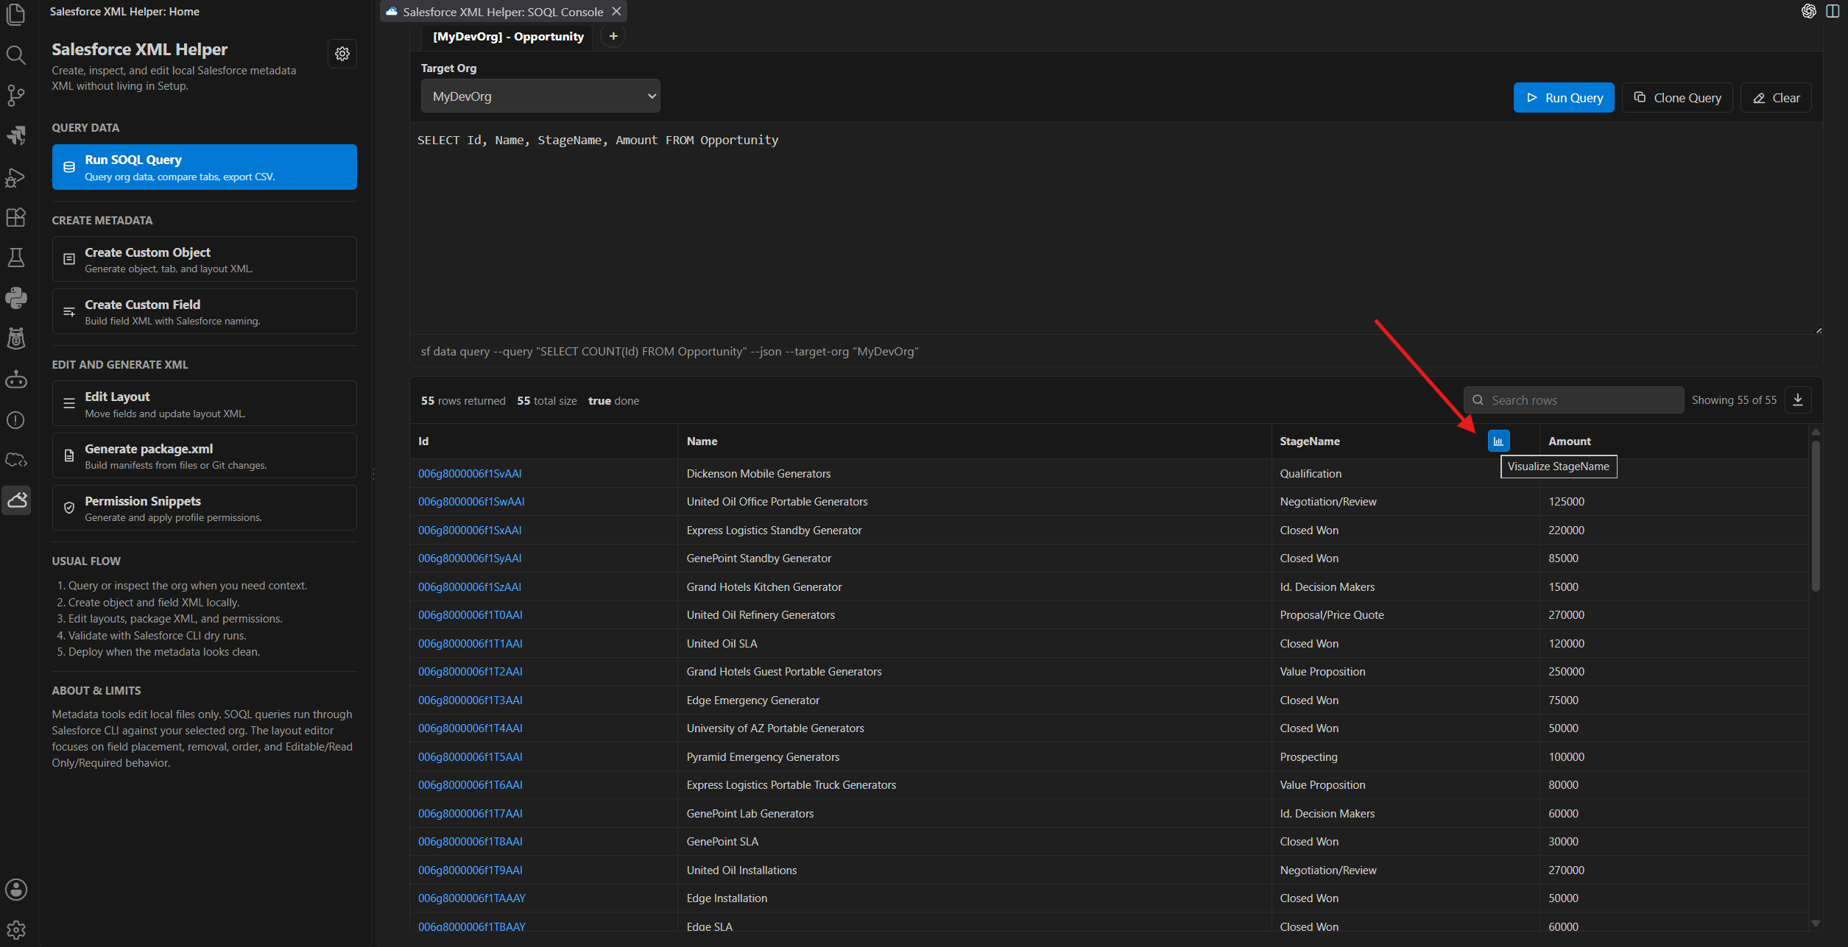Open Generate package.xml
This screenshot has width=1848, height=947.
point(205,456)
